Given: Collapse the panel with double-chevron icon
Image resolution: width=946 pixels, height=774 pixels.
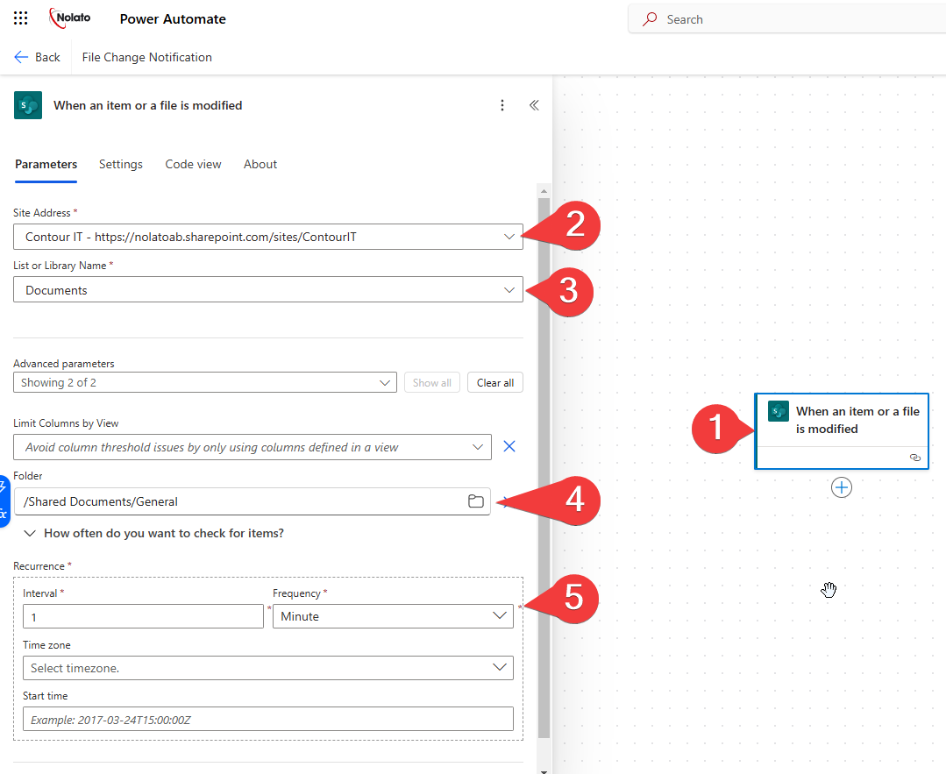Looking at the screenshot, I should [534, 105].
